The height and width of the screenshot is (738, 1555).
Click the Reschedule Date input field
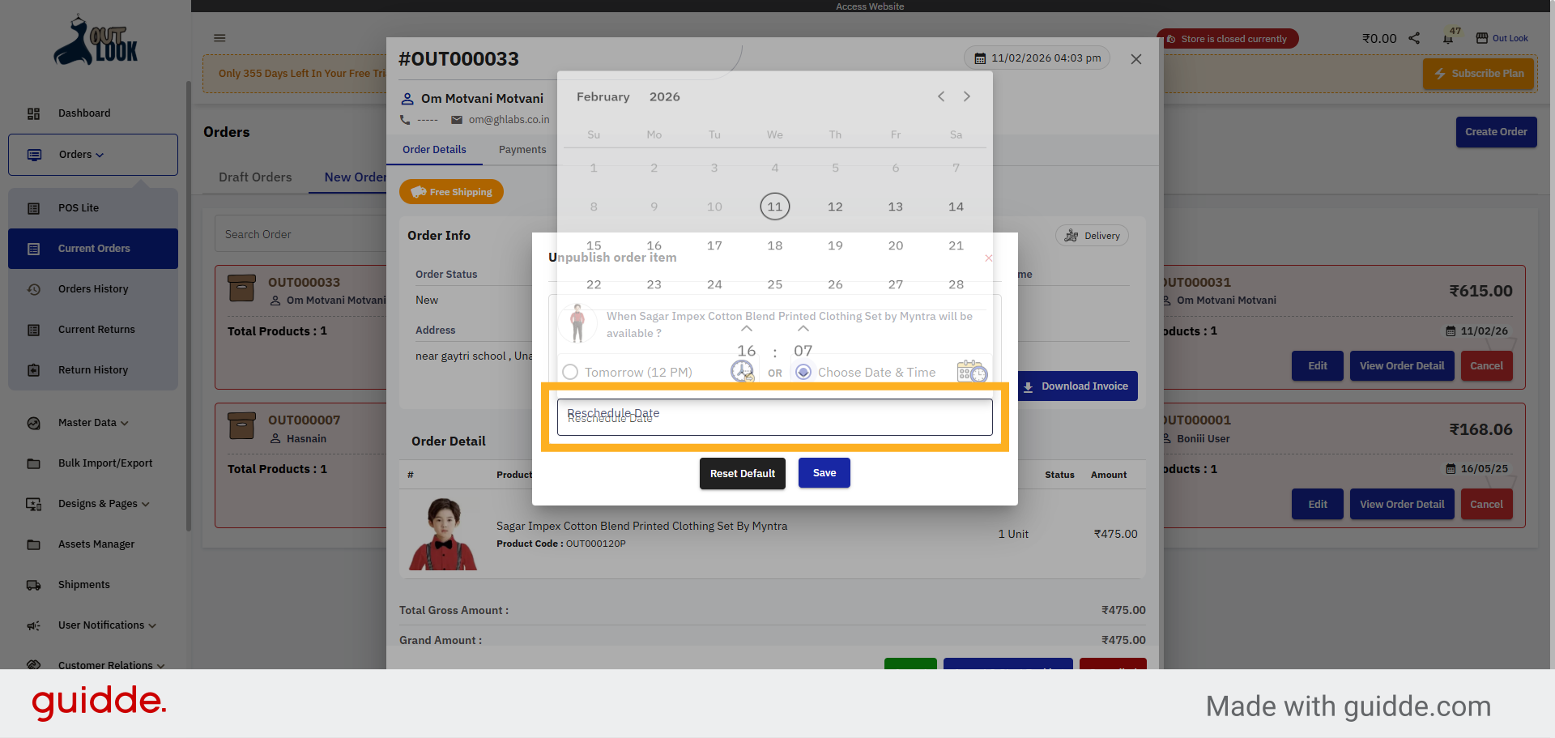(774, 417)
